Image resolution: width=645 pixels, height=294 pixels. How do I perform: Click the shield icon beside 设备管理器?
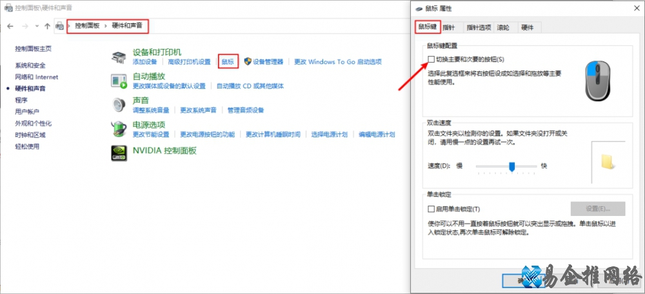(248, 61)
